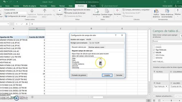Click Herramientas OLAP

(132, 13)
